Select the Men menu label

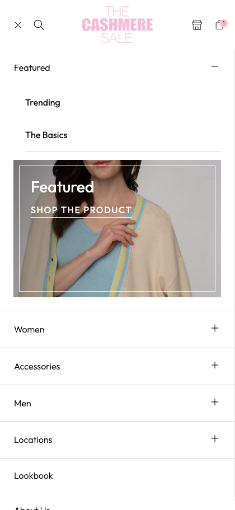click(x=23, y=403)
